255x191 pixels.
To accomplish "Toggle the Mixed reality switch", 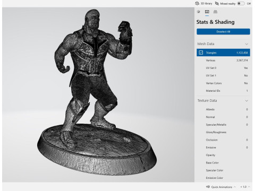I will [241, 3].
